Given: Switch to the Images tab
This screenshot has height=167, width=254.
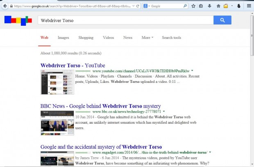Looking at the screenshot, I should click(x=63, y=38).
